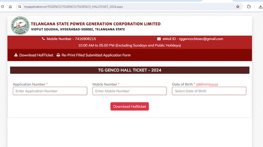Click the download icon before Download HallTicket
This screenshot has height=147, width=263.
tap(16, 55)
